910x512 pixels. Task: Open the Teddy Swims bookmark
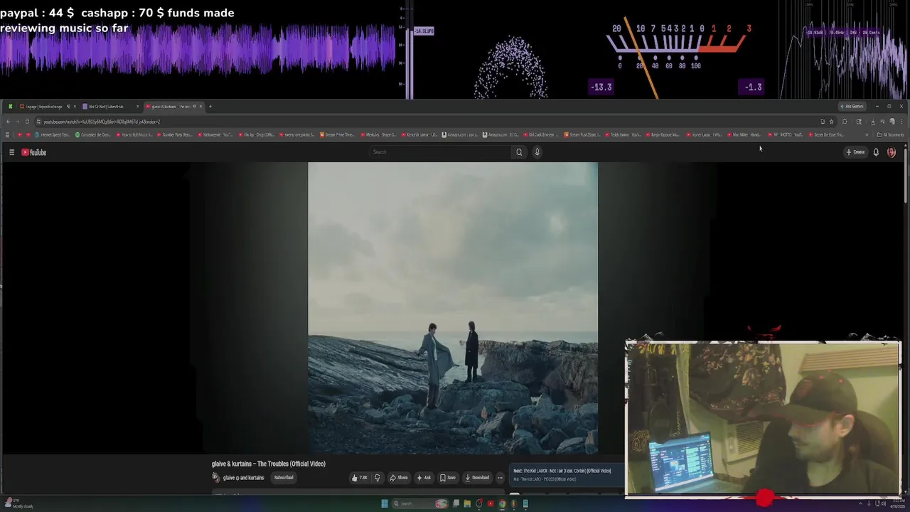623,134
